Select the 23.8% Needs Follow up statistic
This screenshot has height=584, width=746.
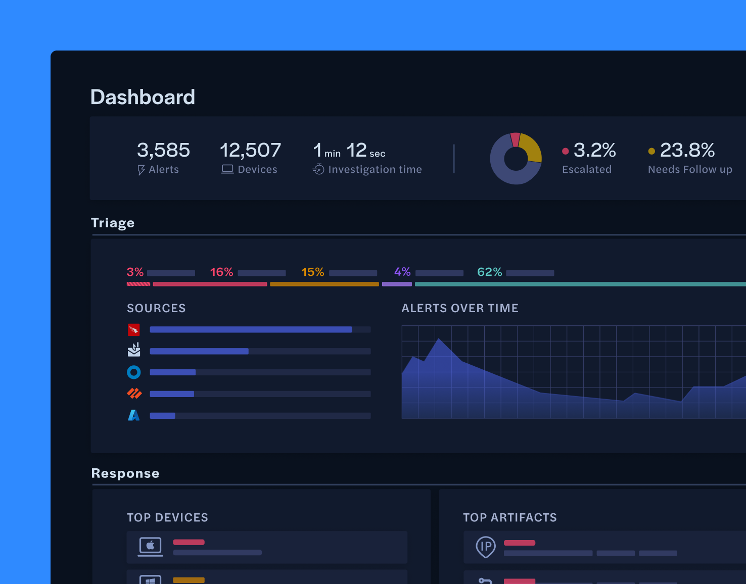tap(687, 150)
